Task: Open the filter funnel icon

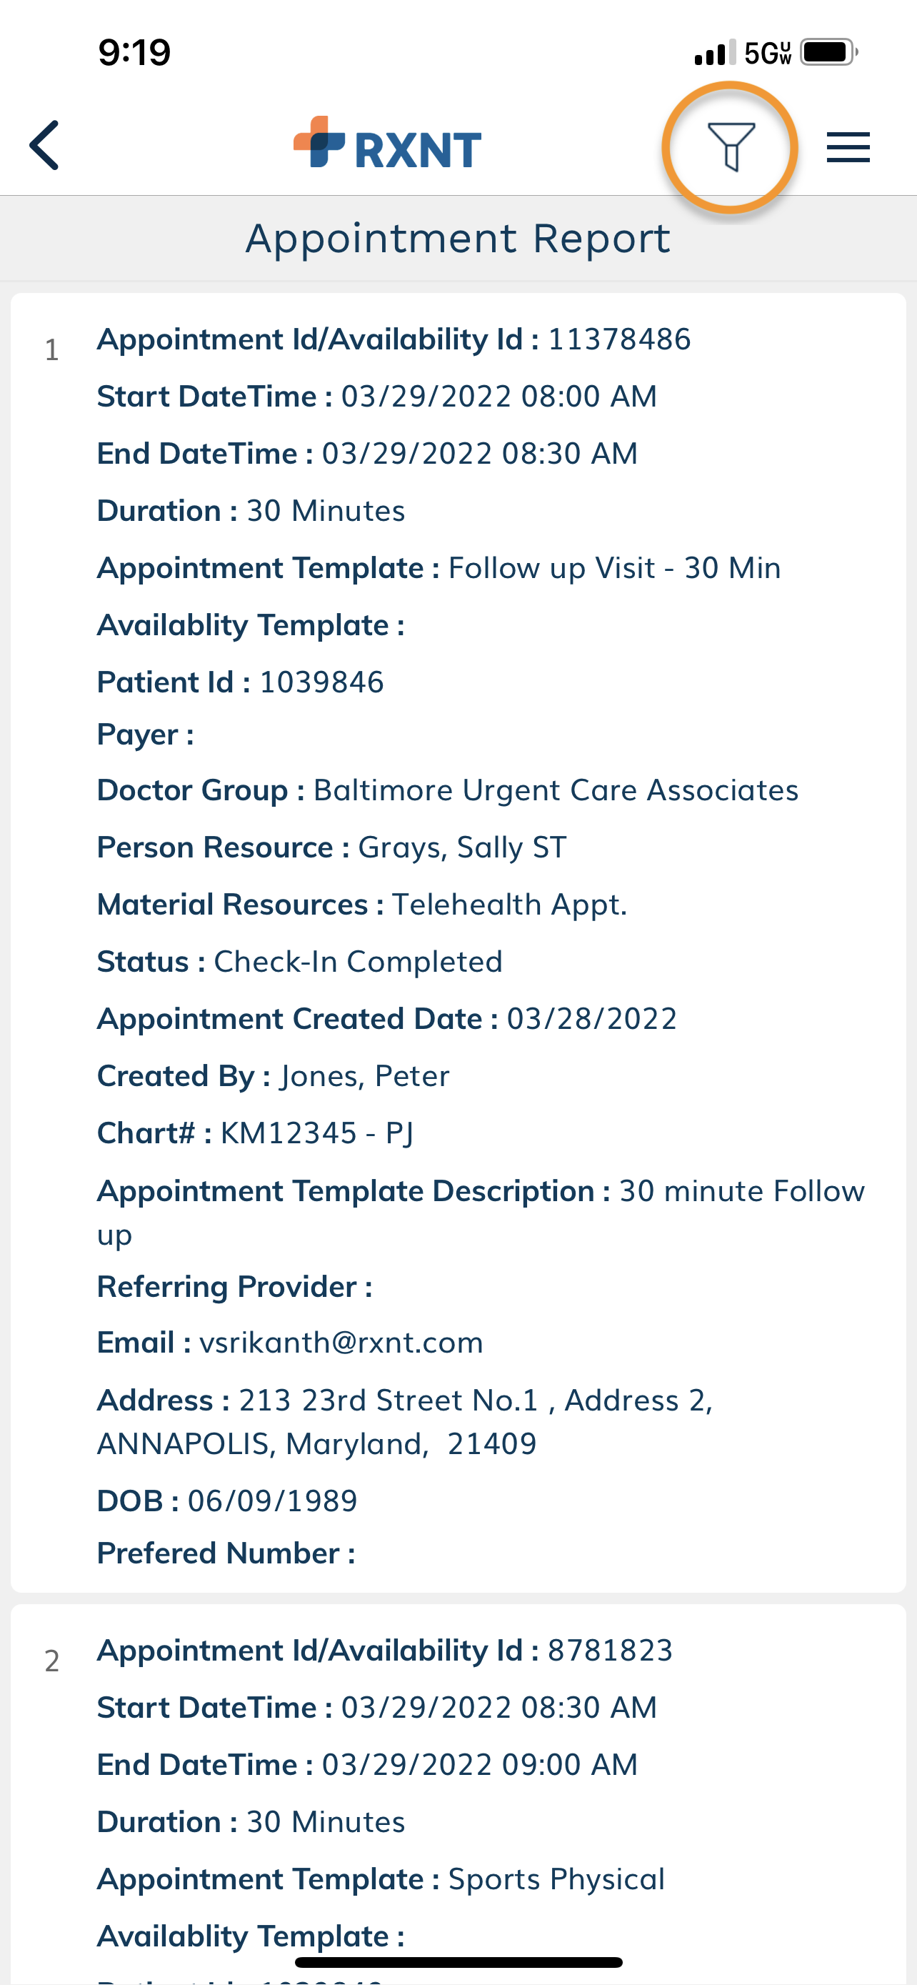Action: (x=731, y=146)
